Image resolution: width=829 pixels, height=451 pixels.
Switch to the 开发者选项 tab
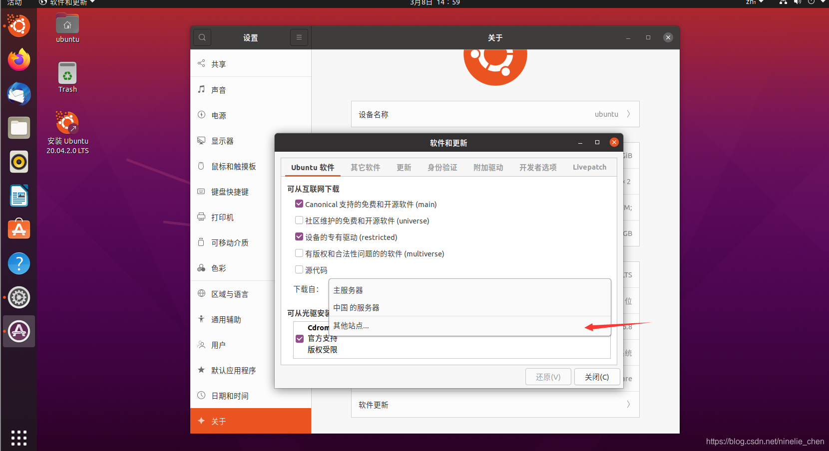(x=538, y=168)
